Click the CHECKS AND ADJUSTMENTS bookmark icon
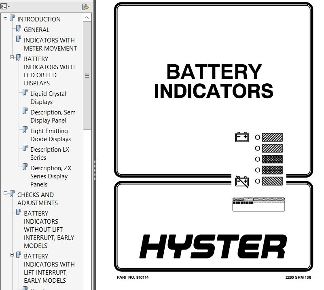The width and height of the screenshot is (324, 290). click(x=12, y=194)
